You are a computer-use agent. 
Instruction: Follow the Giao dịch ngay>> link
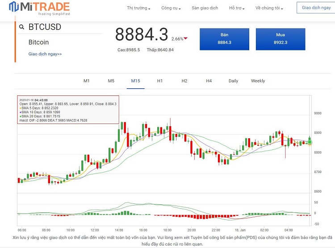45,54
